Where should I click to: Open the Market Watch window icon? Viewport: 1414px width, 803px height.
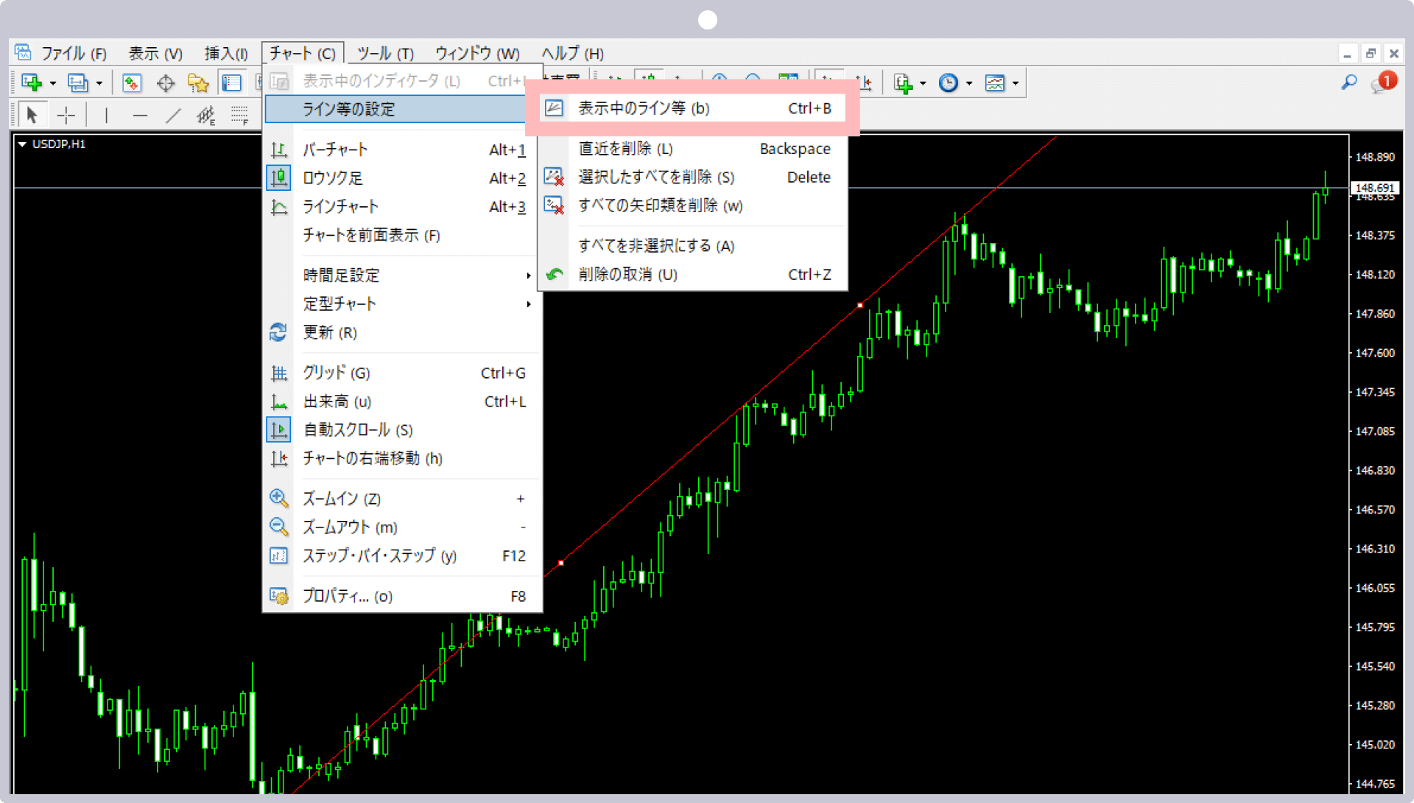tap(132, 83)
